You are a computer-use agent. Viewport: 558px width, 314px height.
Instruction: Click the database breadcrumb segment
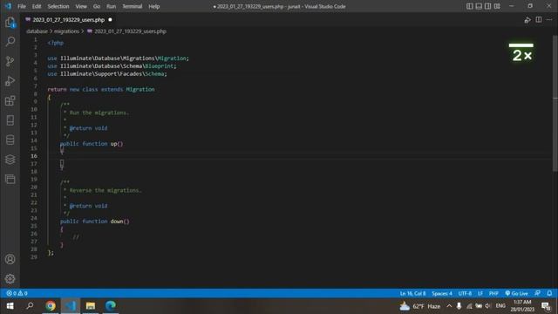coord(37,31)
